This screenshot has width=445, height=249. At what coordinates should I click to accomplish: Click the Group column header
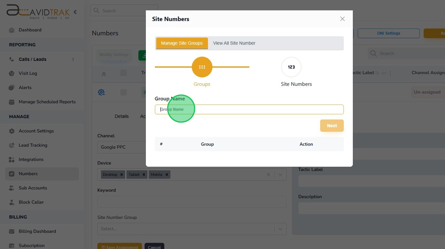click(x=207, y=144)
